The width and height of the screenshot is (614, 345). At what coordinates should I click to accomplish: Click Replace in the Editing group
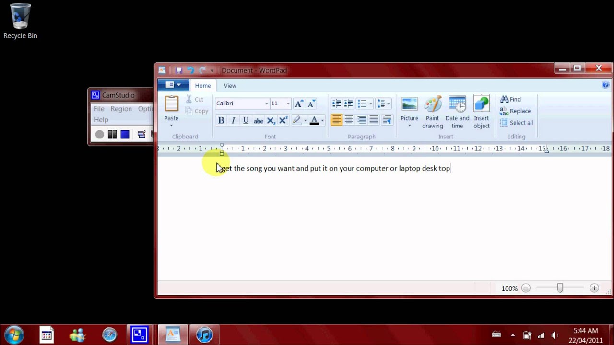(x=515, y=111)
